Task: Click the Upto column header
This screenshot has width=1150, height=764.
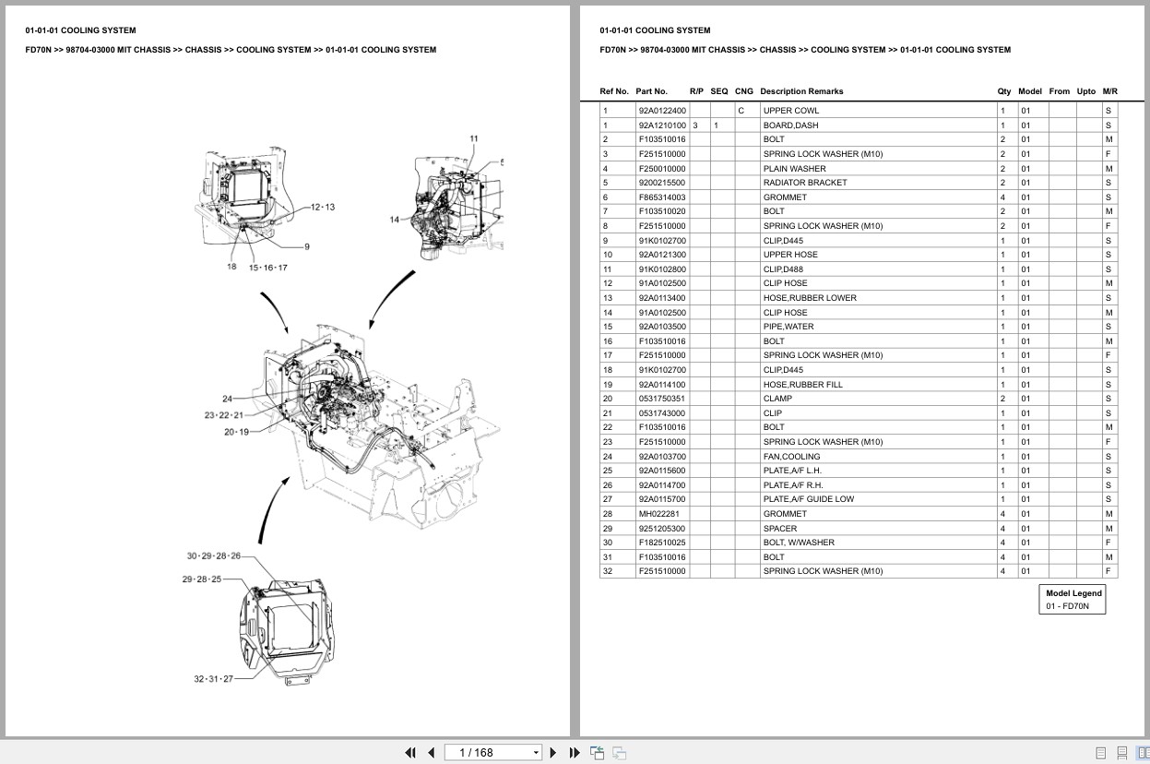Action: 1086,91
